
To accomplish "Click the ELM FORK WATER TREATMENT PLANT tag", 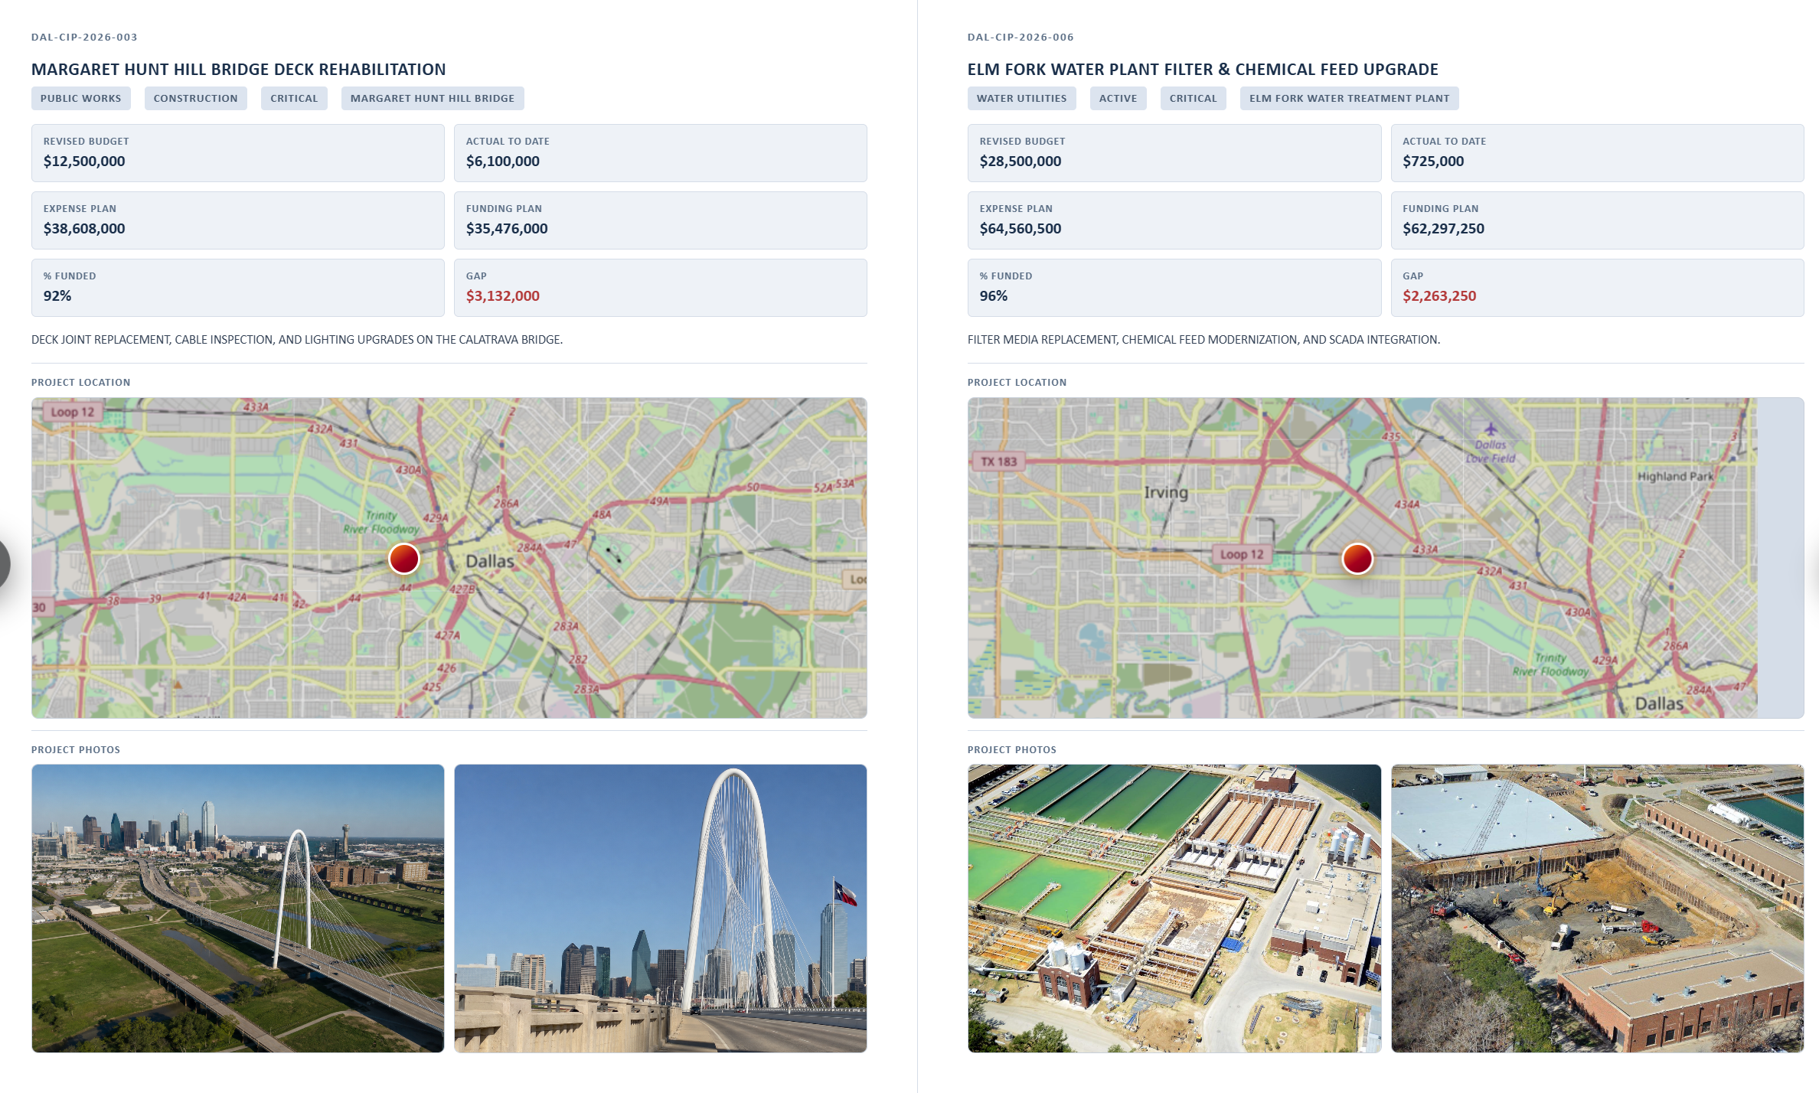I will pyautogui.click(x=1349, y=98).
